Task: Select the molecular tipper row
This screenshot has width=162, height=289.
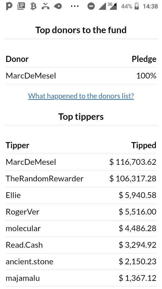Action: (x=81, y=228)
